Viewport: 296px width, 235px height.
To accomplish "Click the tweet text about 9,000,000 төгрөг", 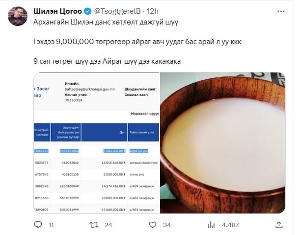I will (137, 42).
